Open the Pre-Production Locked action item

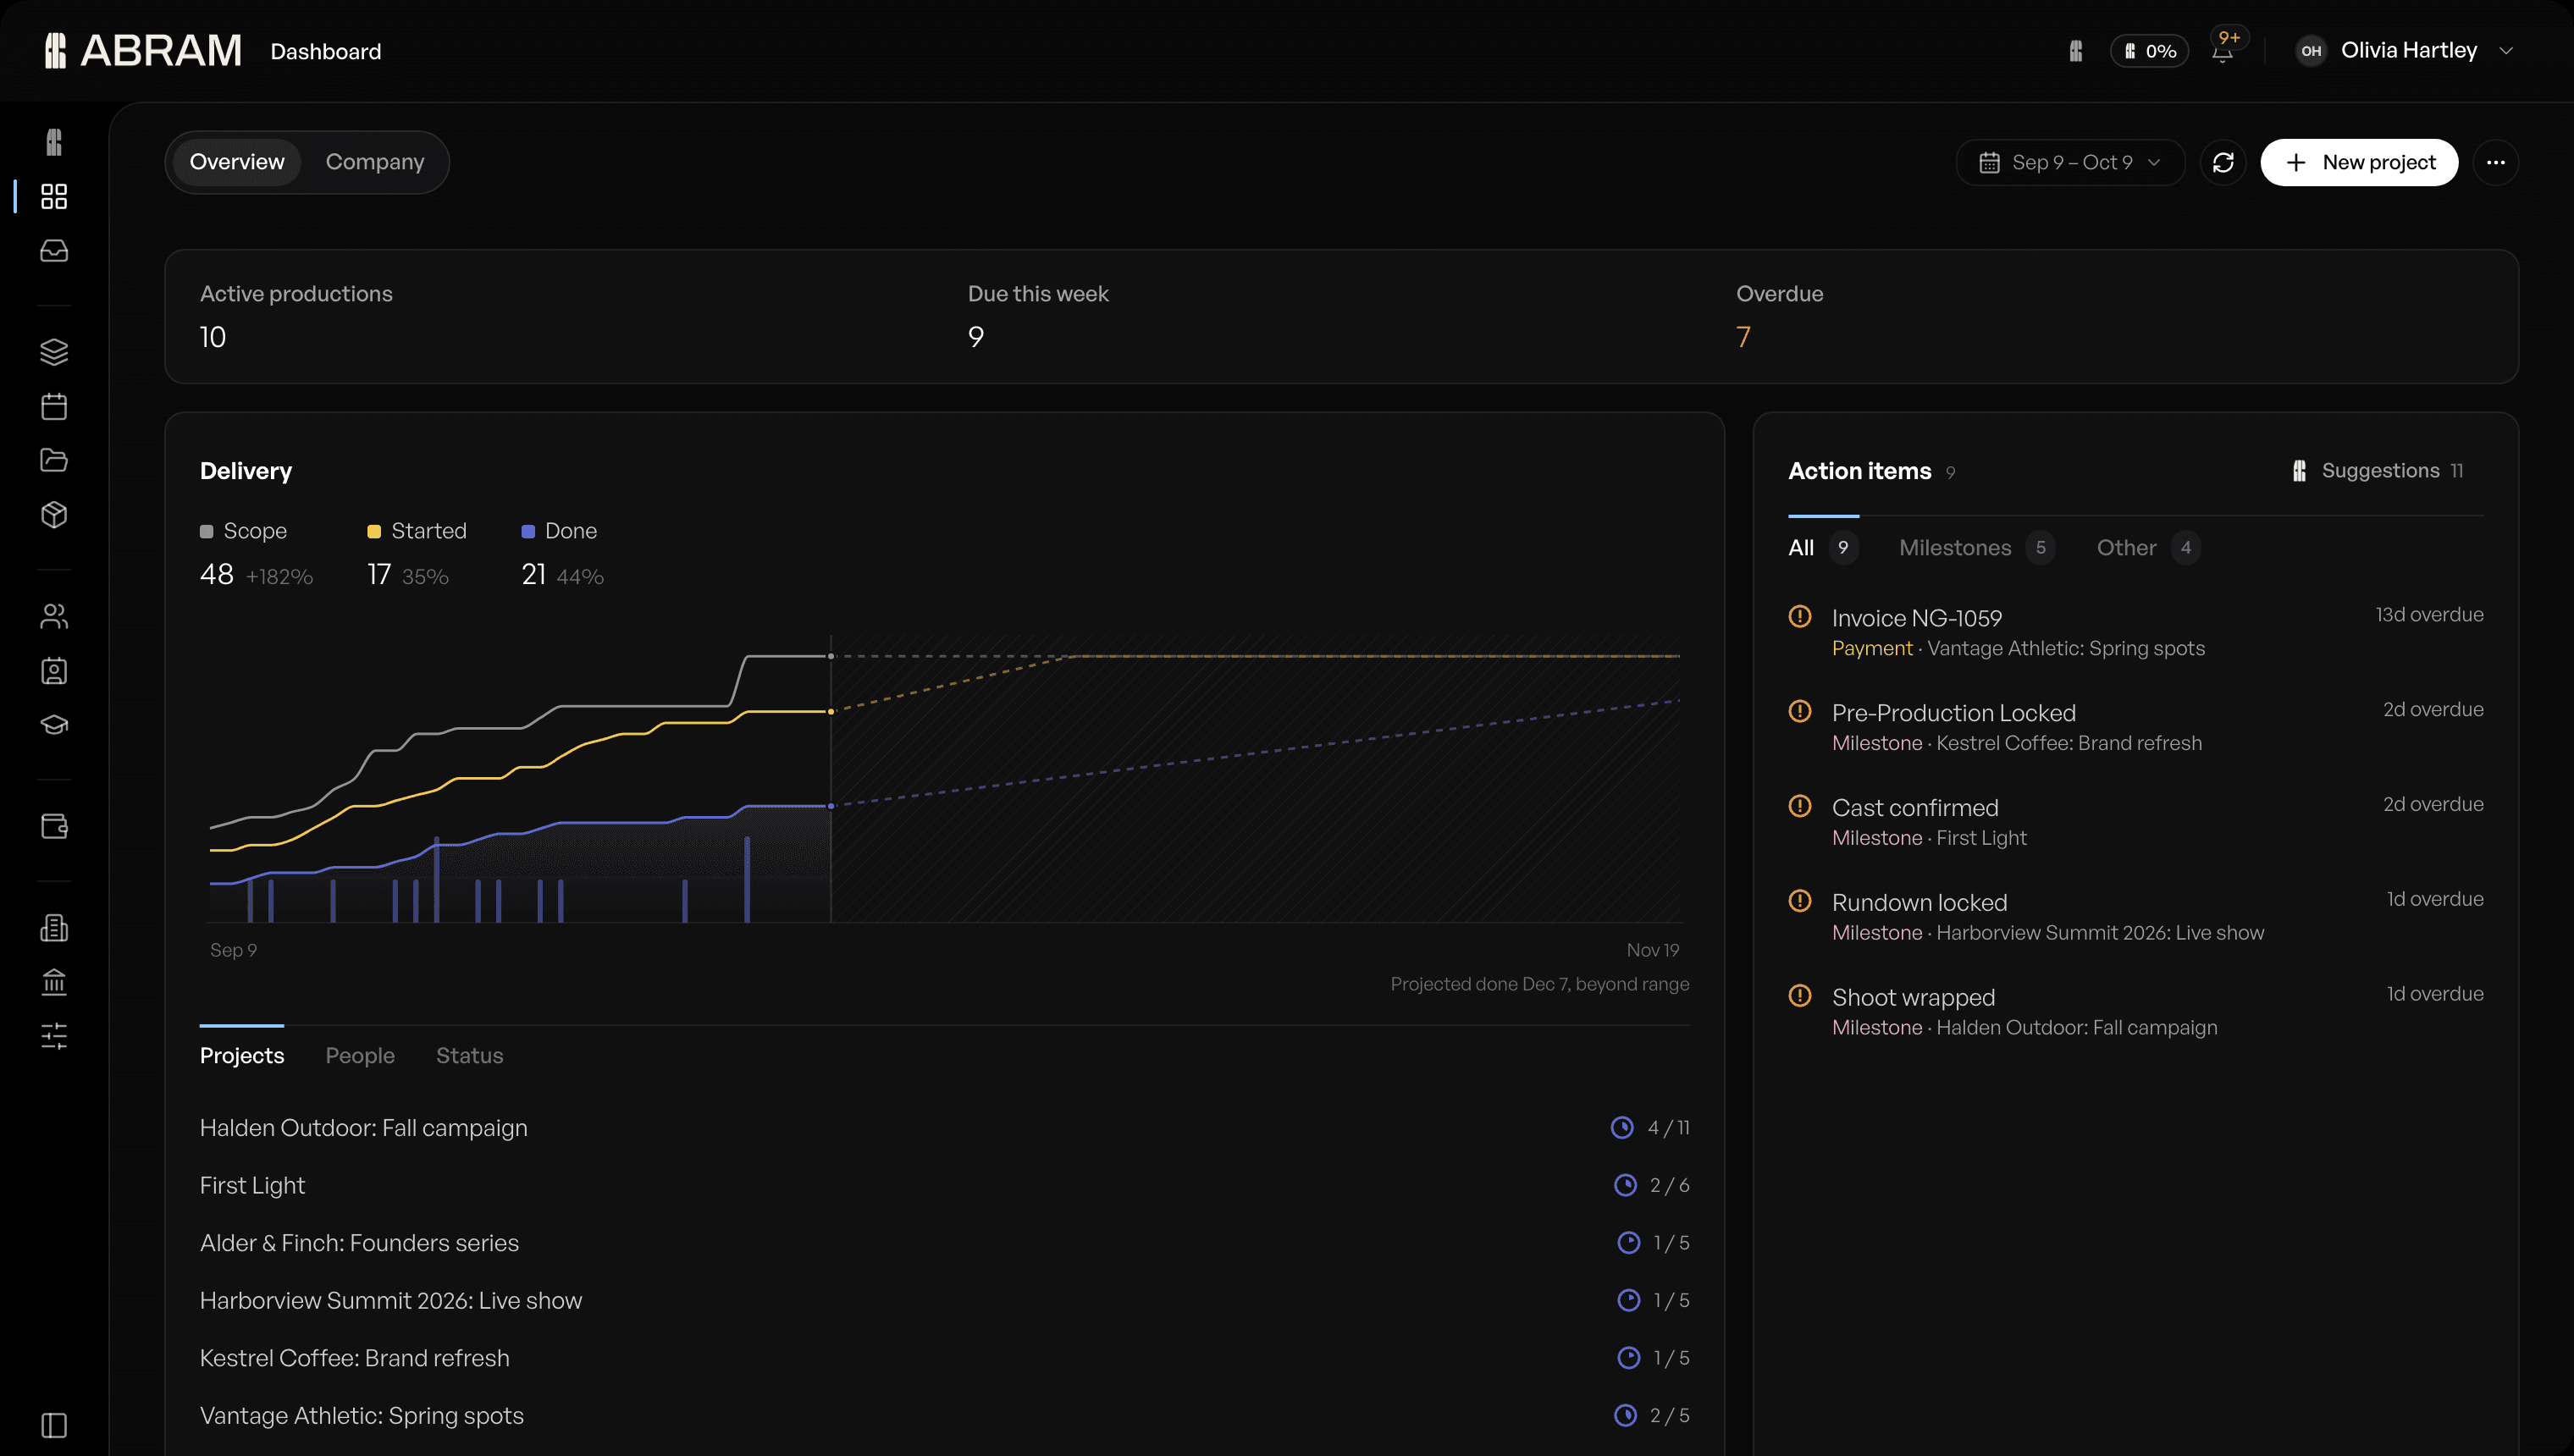(2135, 727)
